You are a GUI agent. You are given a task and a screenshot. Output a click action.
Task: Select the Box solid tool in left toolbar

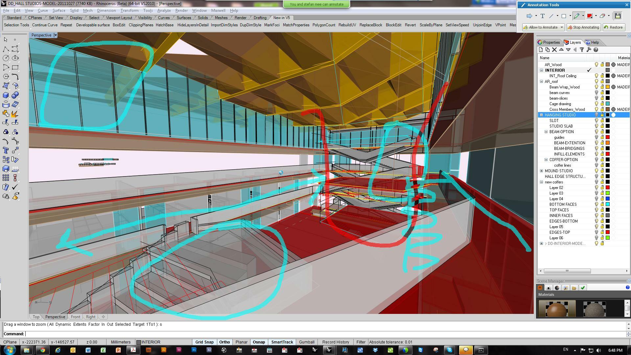tap(6, 95)
